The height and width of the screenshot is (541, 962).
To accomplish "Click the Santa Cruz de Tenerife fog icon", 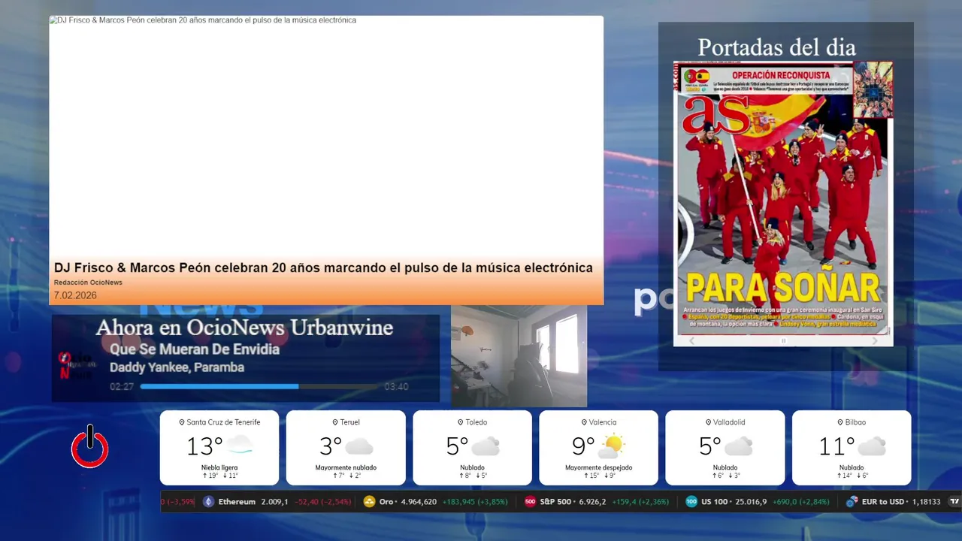I will tap(240, 446).
